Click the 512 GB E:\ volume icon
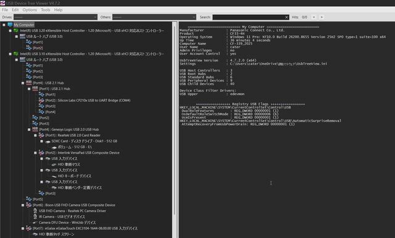Viewport: 395px width, 238px height. pos(54,147)
